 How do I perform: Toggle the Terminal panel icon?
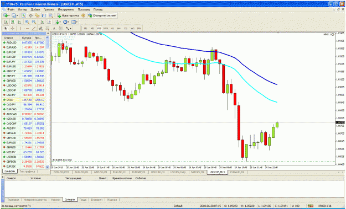44,15
